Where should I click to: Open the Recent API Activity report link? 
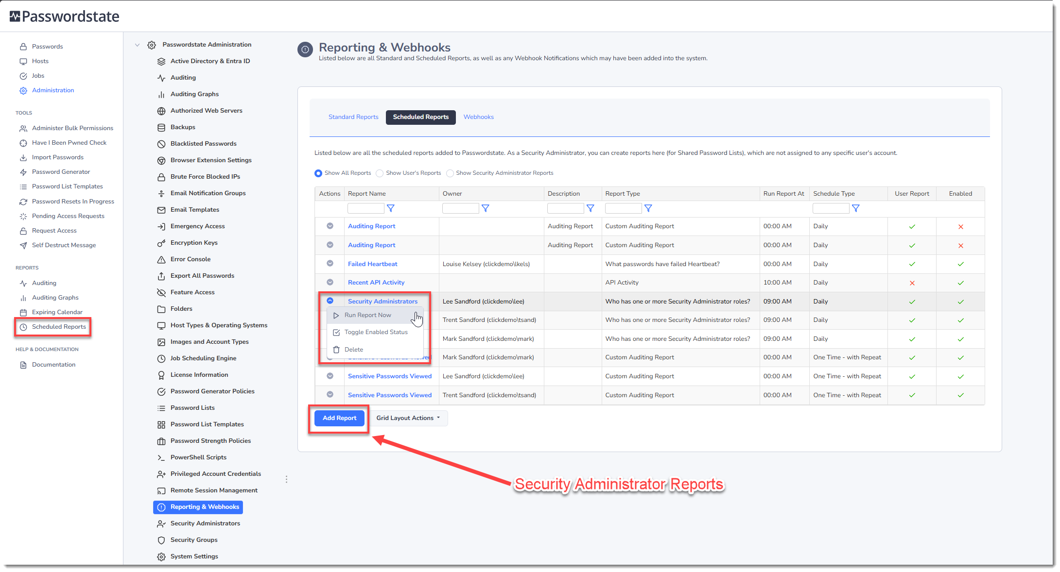(376, 283)
